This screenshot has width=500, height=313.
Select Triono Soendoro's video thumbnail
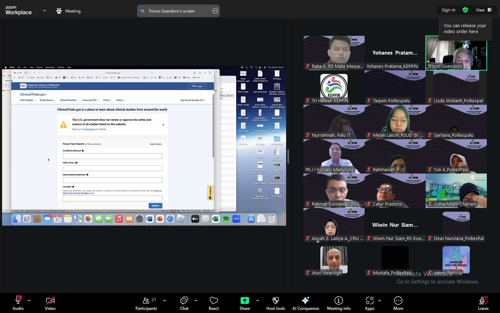tap(456, 53)
